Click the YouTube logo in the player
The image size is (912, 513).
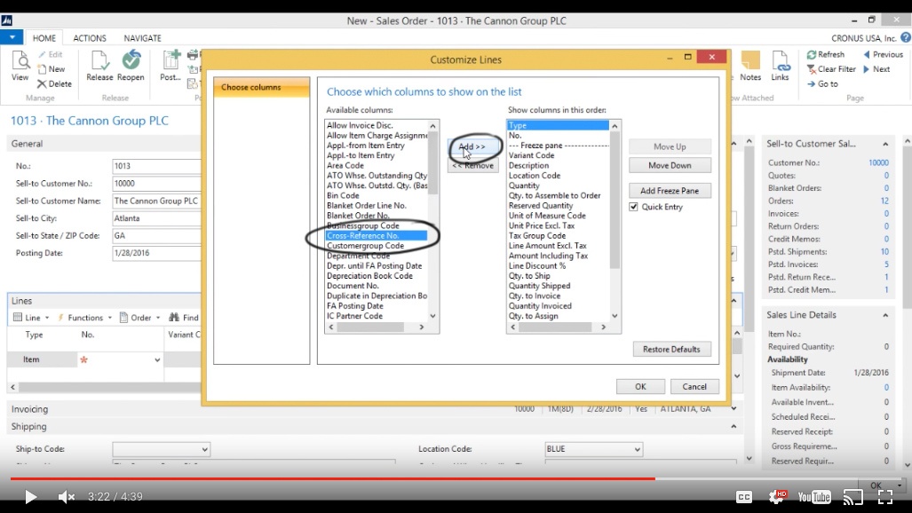click(814, 497)
